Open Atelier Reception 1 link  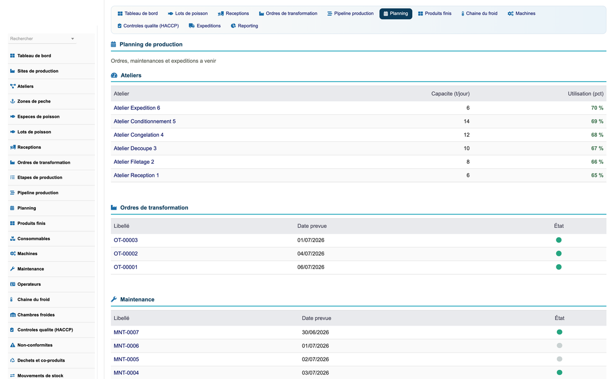point(136,175)
